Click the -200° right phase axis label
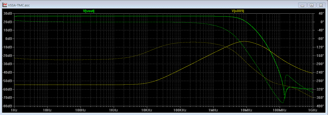Viewport: 328px width, 115px height. coord(321,64)
